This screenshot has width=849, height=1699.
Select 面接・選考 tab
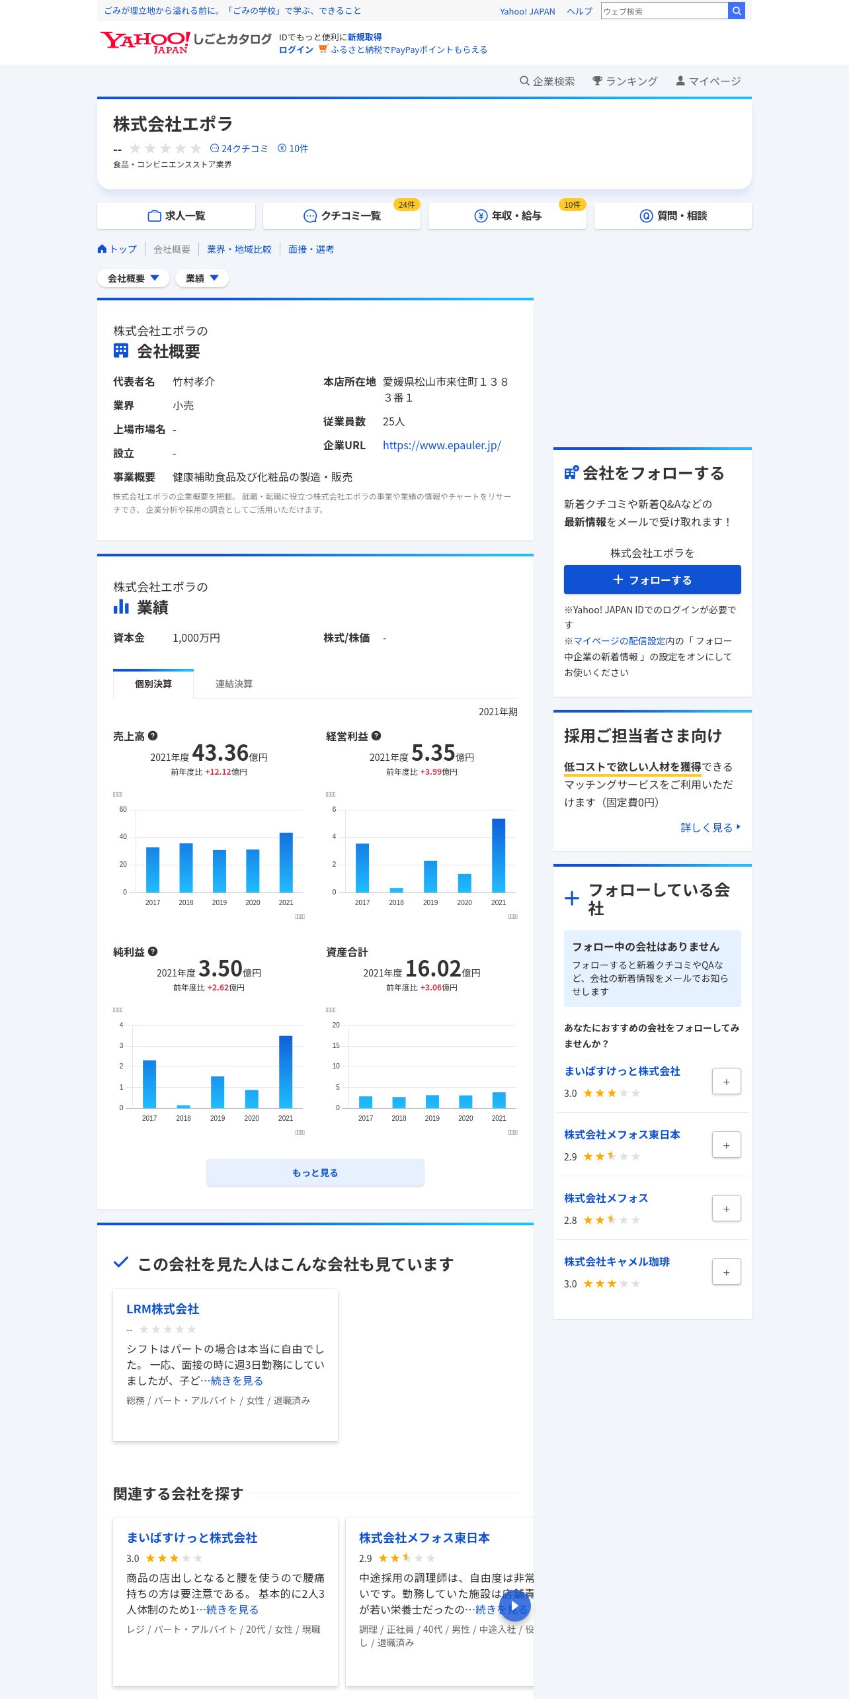coord(311,249)
